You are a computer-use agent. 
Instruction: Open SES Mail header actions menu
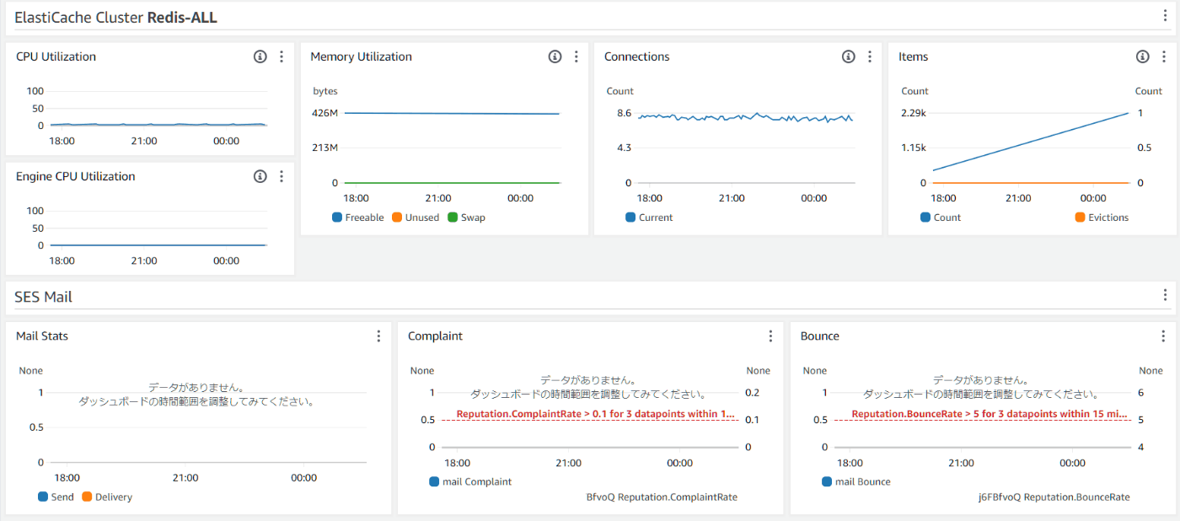[1165, 295]
